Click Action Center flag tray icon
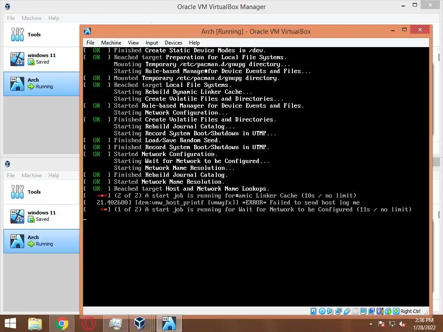 click(x=382, y=324)
